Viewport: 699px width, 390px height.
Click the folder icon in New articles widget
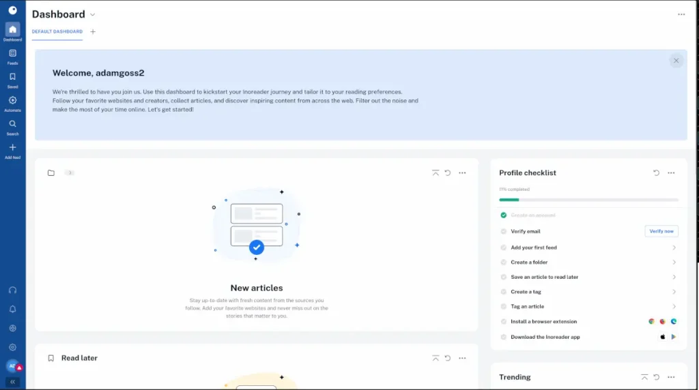coord(51,172)
